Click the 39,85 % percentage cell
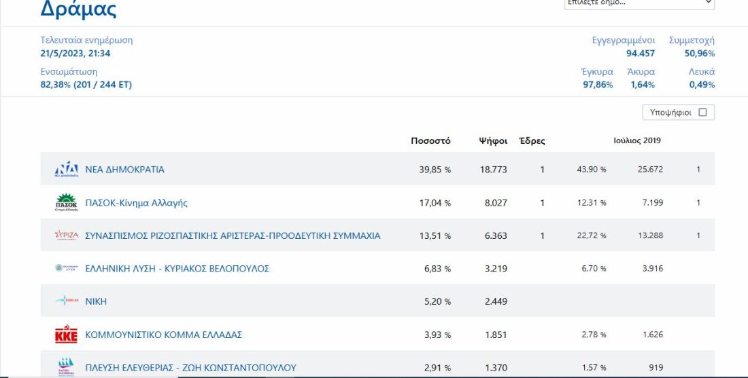 tap(435, 170)
